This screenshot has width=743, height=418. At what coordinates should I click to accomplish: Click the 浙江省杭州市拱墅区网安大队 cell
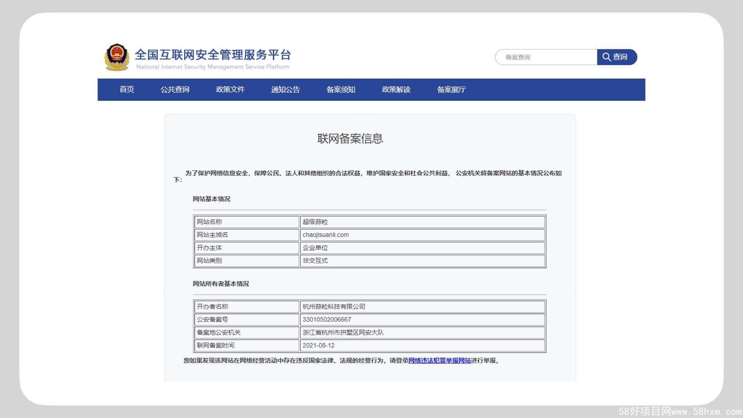coord(423,332)
